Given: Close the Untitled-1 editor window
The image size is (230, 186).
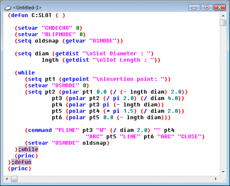Looking at the screenshot, I should pyautogui.click(x=220, y=7).
